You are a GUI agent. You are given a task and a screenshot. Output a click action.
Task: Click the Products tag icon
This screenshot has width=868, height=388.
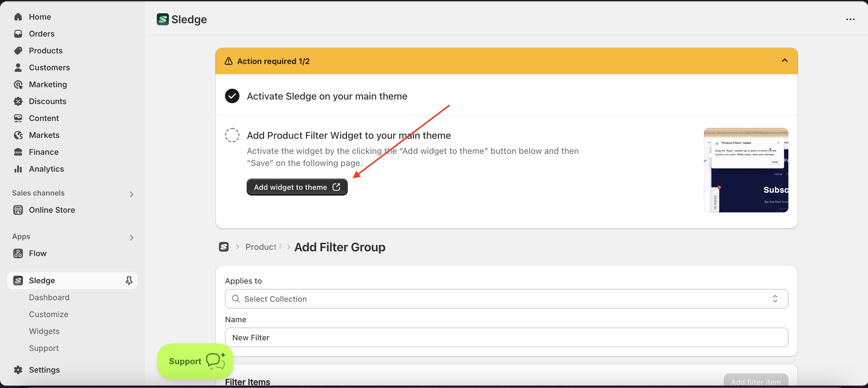pyautogui.click(x=18, y=51)
